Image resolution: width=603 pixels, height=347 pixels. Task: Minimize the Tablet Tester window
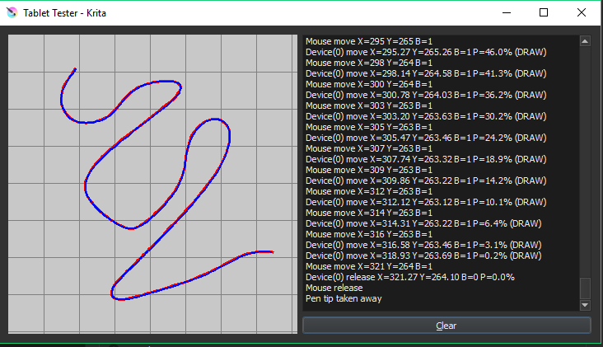coord(507,12)
